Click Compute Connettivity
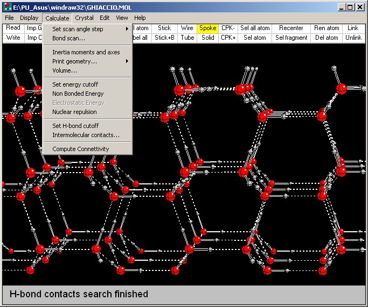Image resolution: width=368 pixels, height=307 pixels. (87, 149)
